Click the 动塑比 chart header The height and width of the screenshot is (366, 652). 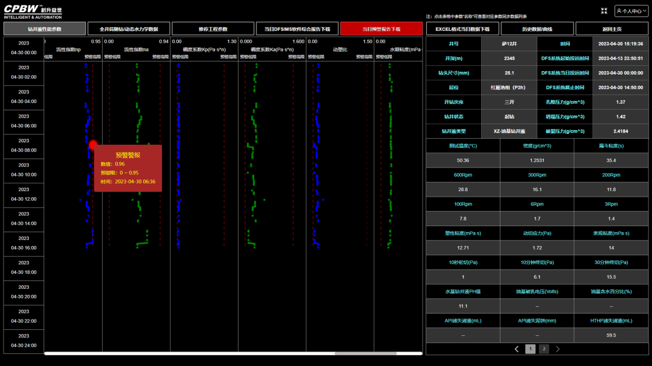click(340, 49)
